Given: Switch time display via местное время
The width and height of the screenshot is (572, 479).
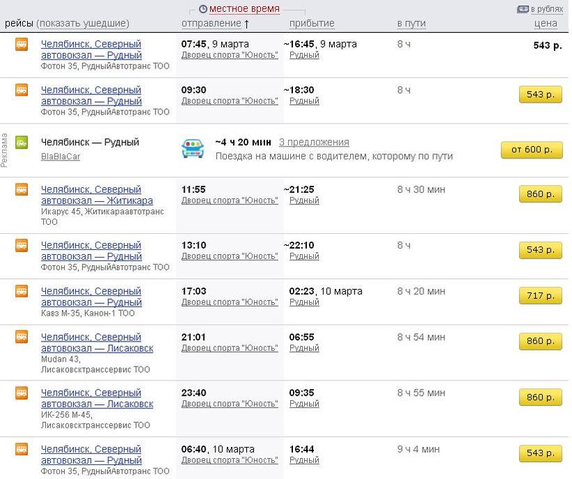Looking at the screenshot, I should (x=245, y=9).
